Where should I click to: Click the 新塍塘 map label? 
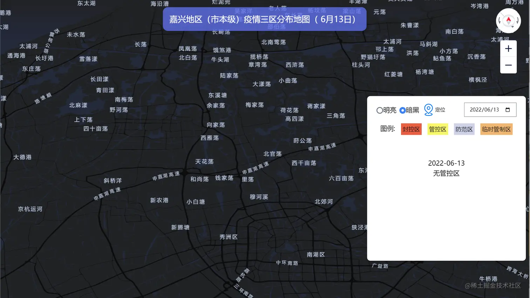[180, 227]
